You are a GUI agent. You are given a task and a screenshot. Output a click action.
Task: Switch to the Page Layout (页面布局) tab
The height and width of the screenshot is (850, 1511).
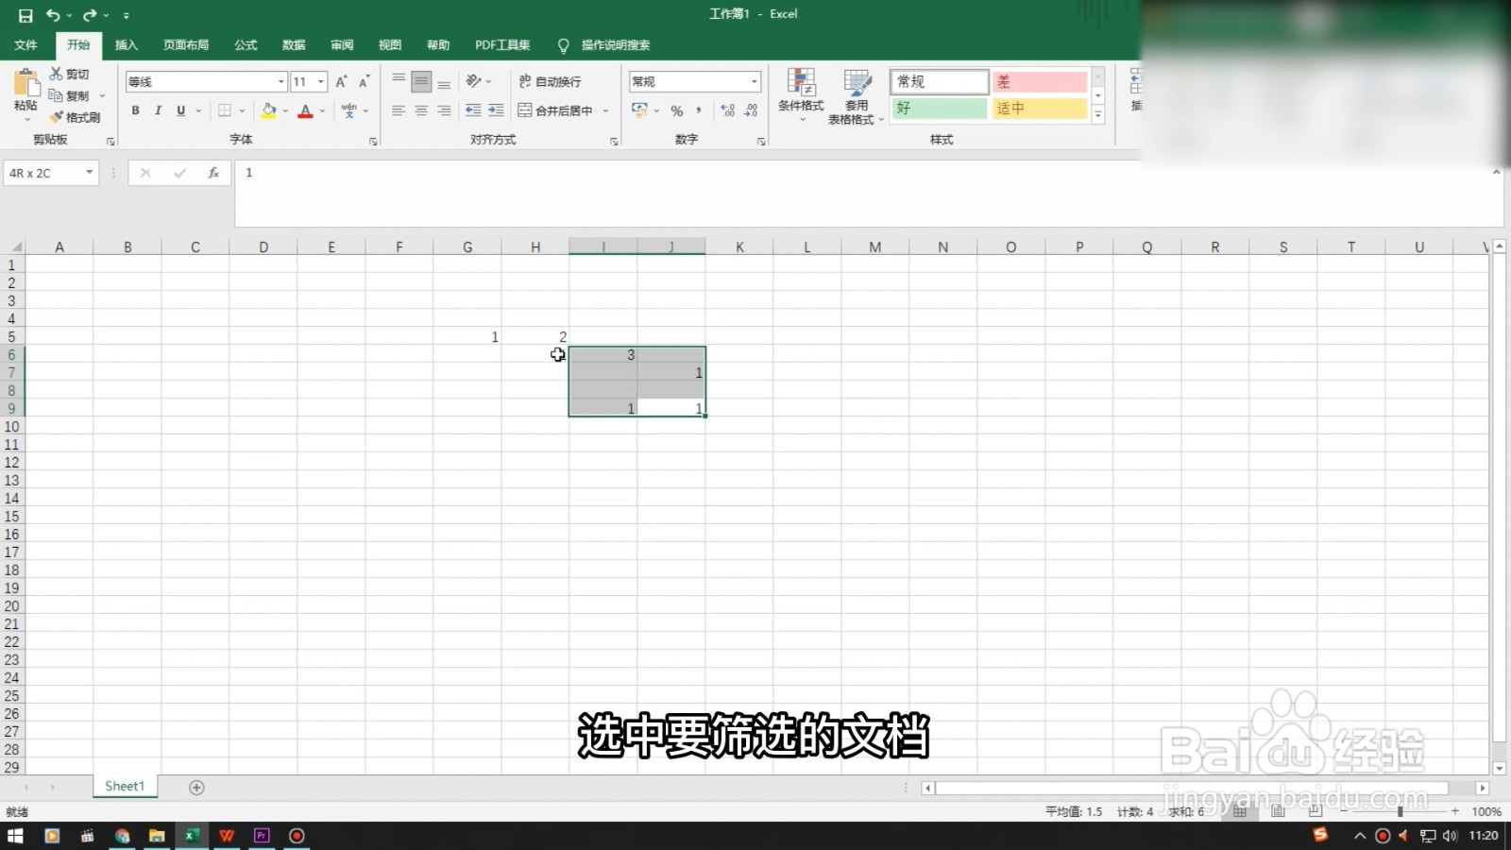186,45
